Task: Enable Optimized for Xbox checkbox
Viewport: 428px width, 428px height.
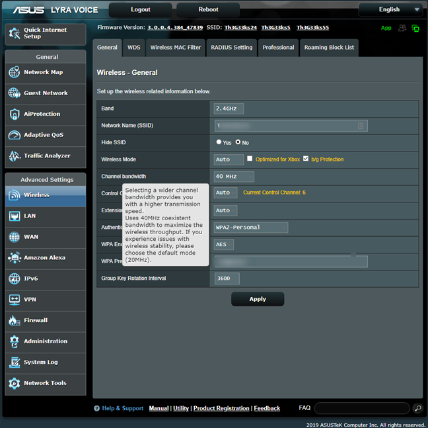Action: point(250,159)
